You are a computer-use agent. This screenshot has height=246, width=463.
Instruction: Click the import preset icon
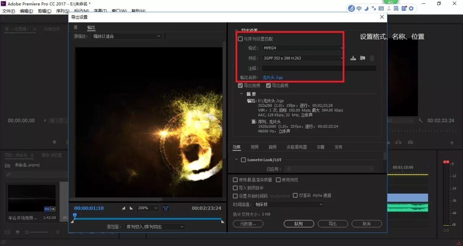click(x=362, y=58)
